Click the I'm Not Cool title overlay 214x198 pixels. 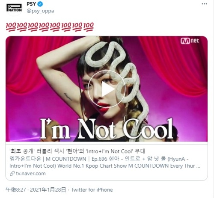coord(107,129)
